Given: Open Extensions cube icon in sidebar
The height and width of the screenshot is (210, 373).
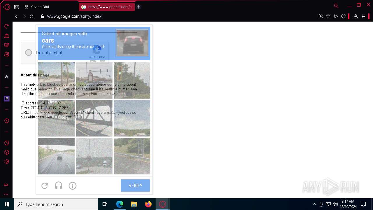Looking at the screenshot, I should (6, 152).
